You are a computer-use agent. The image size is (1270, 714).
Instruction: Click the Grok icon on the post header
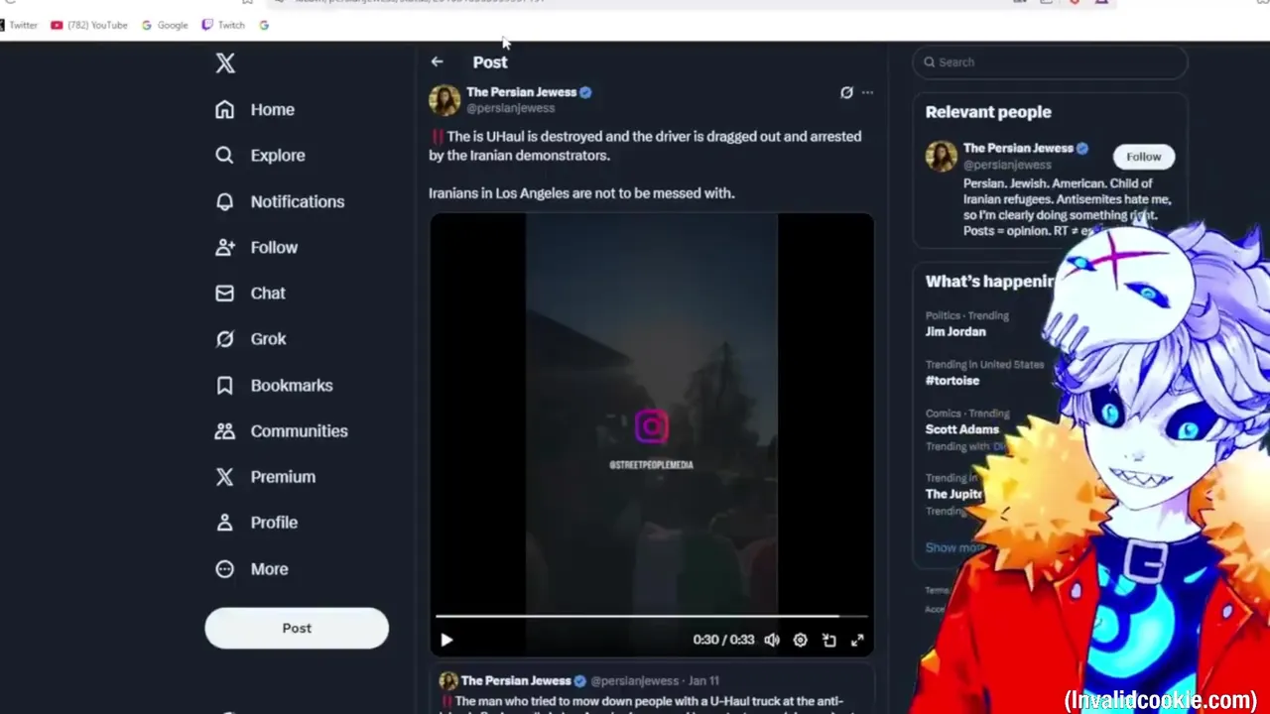pyautogui.click(x=846, y=92)
